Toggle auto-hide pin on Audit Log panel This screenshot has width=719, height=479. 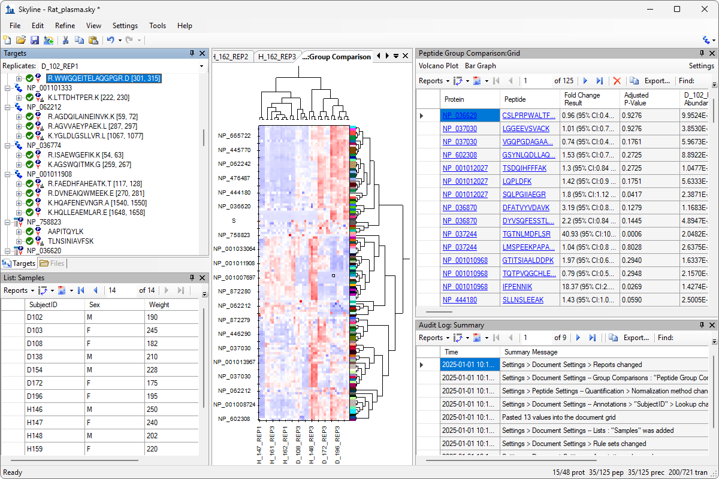coord(702,325)
